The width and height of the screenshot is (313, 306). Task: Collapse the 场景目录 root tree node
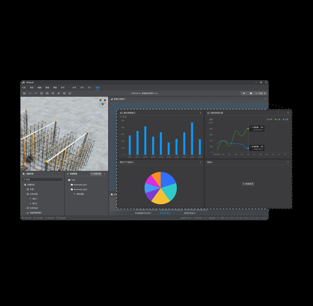tap(23, 185)
